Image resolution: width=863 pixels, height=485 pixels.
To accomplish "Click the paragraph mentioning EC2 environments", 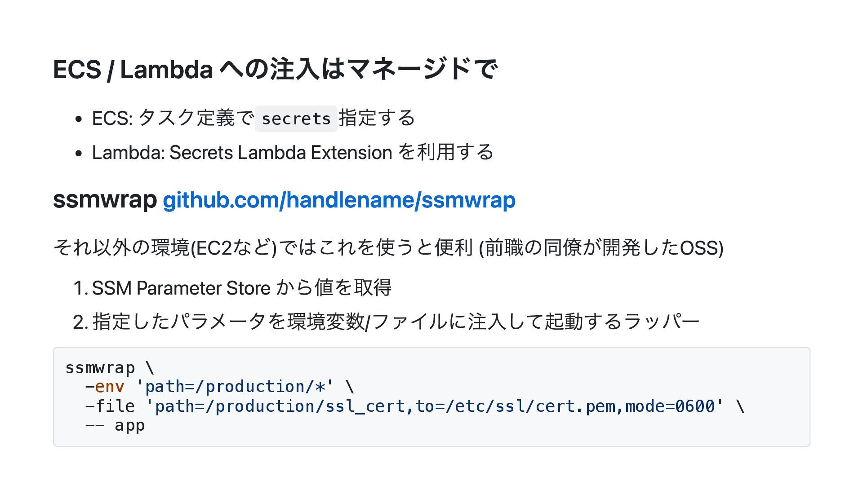I will tap(388, 247).
